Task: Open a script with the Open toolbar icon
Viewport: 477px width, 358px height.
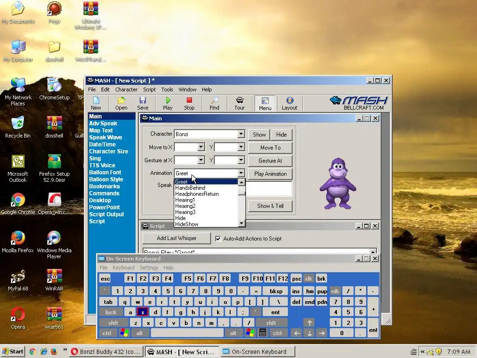Action: pyautogui.click(x=121, y=103)
